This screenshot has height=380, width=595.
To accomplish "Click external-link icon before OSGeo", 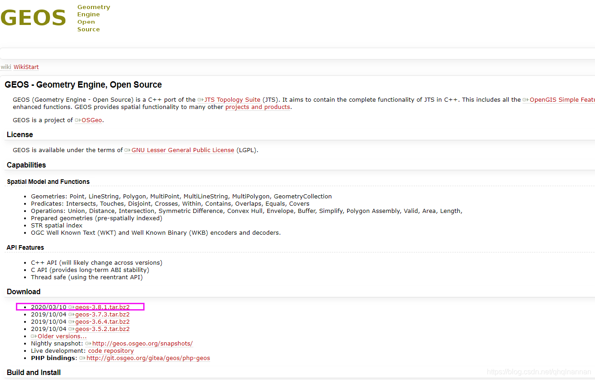I will (78, 120).
